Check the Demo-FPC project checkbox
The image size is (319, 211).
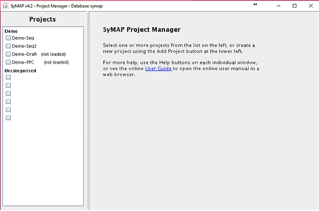click(8, 62)
